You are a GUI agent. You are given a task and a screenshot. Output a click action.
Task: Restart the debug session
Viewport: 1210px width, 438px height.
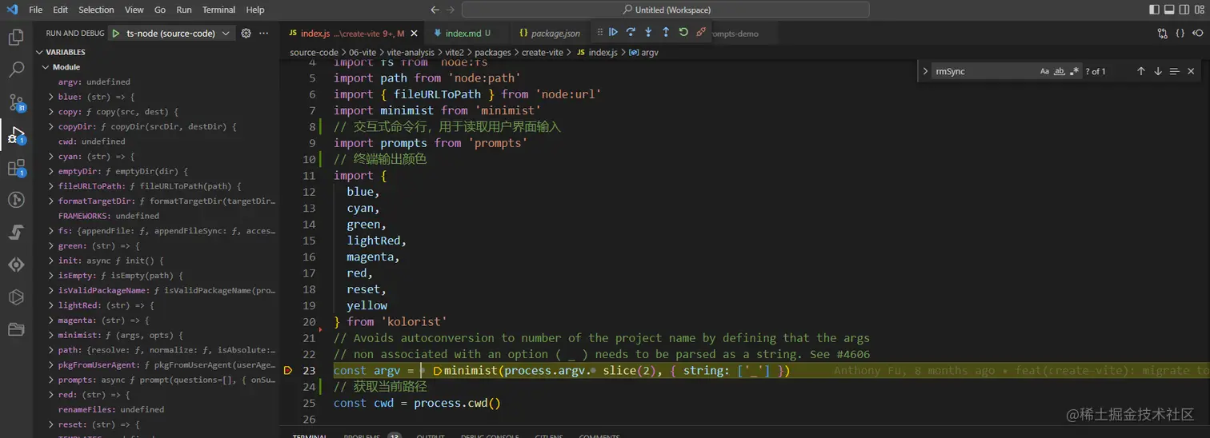[683, 32]
